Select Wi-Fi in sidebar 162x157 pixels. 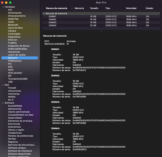[x=11, y=100]
